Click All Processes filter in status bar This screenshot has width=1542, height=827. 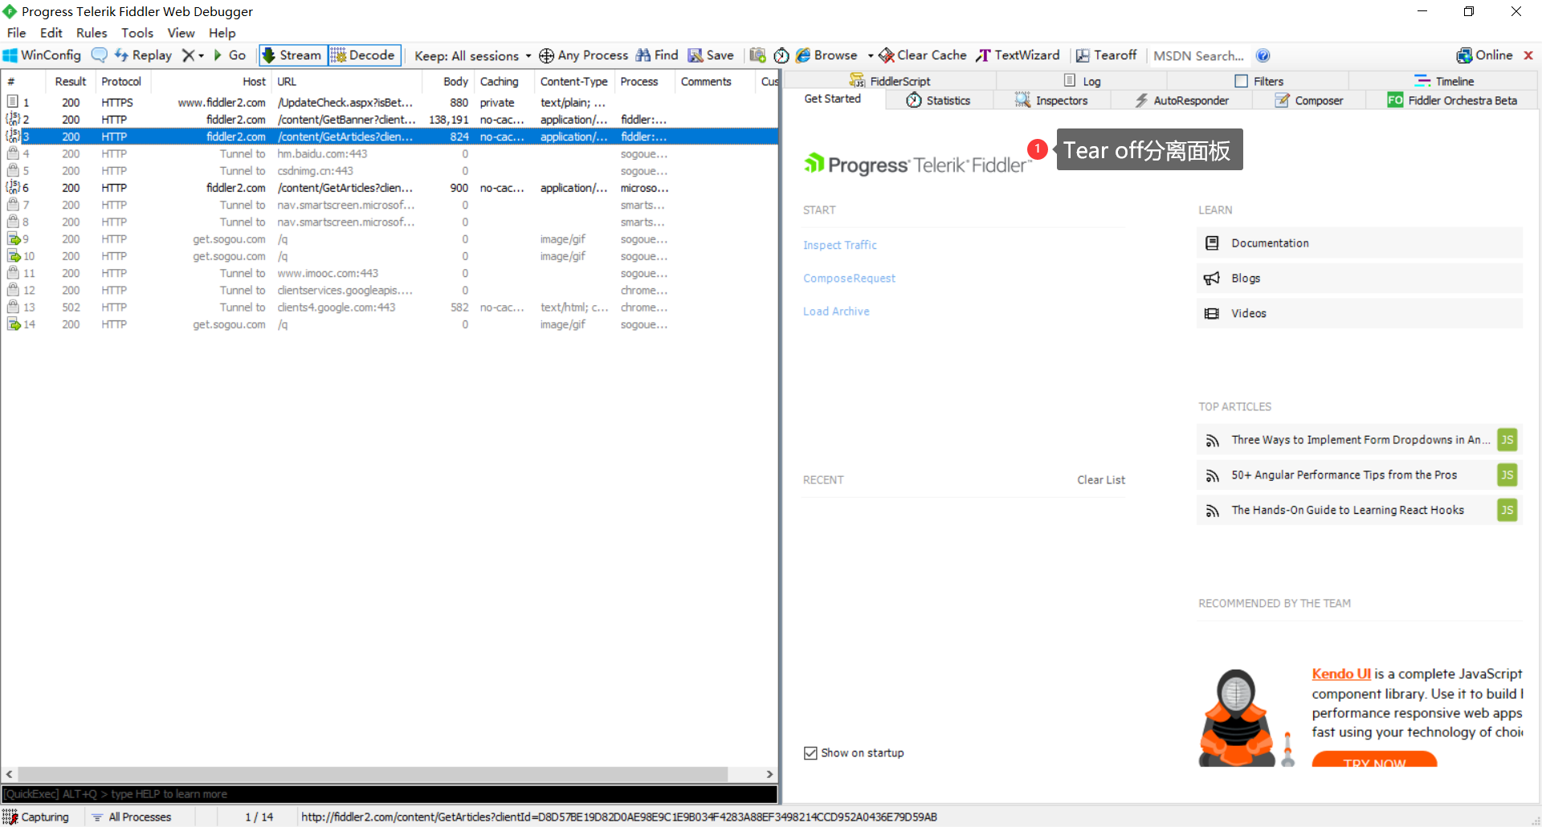click(131, 817)
